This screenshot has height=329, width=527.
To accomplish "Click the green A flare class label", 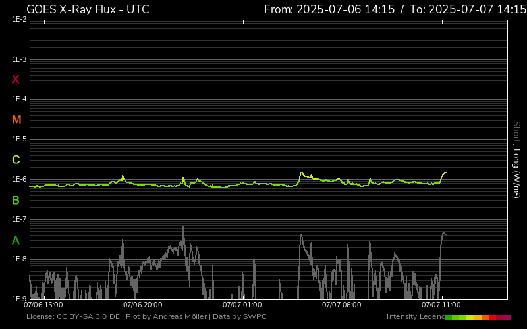I will [x=16, y=240].
